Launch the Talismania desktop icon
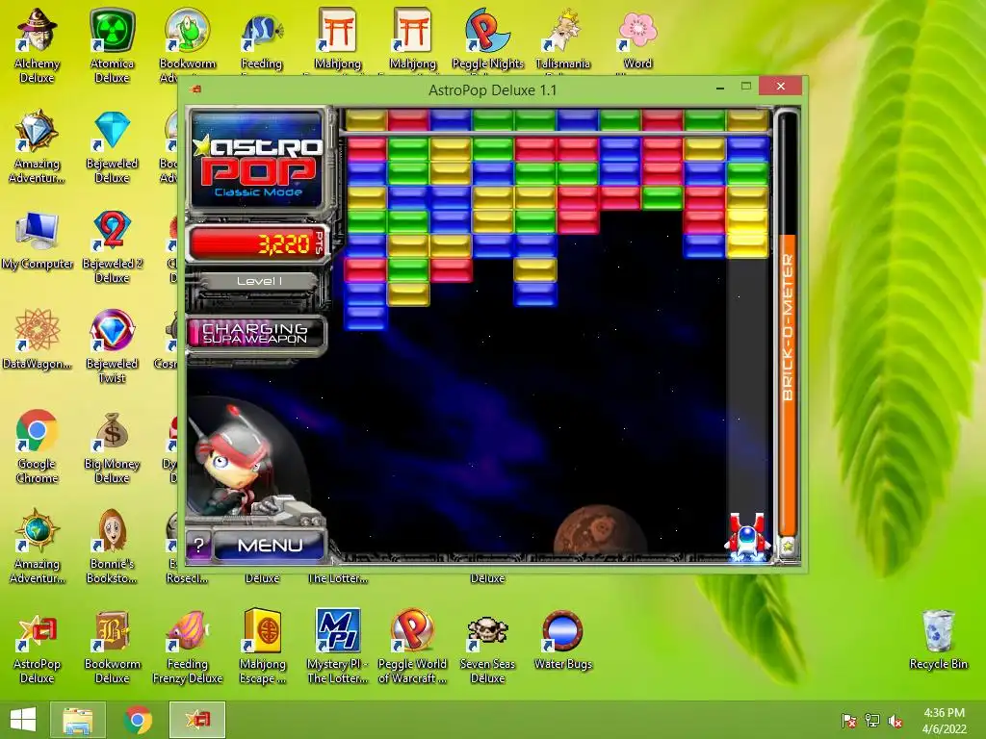This screenshot has height=739, width=986. tap(562, 38)
